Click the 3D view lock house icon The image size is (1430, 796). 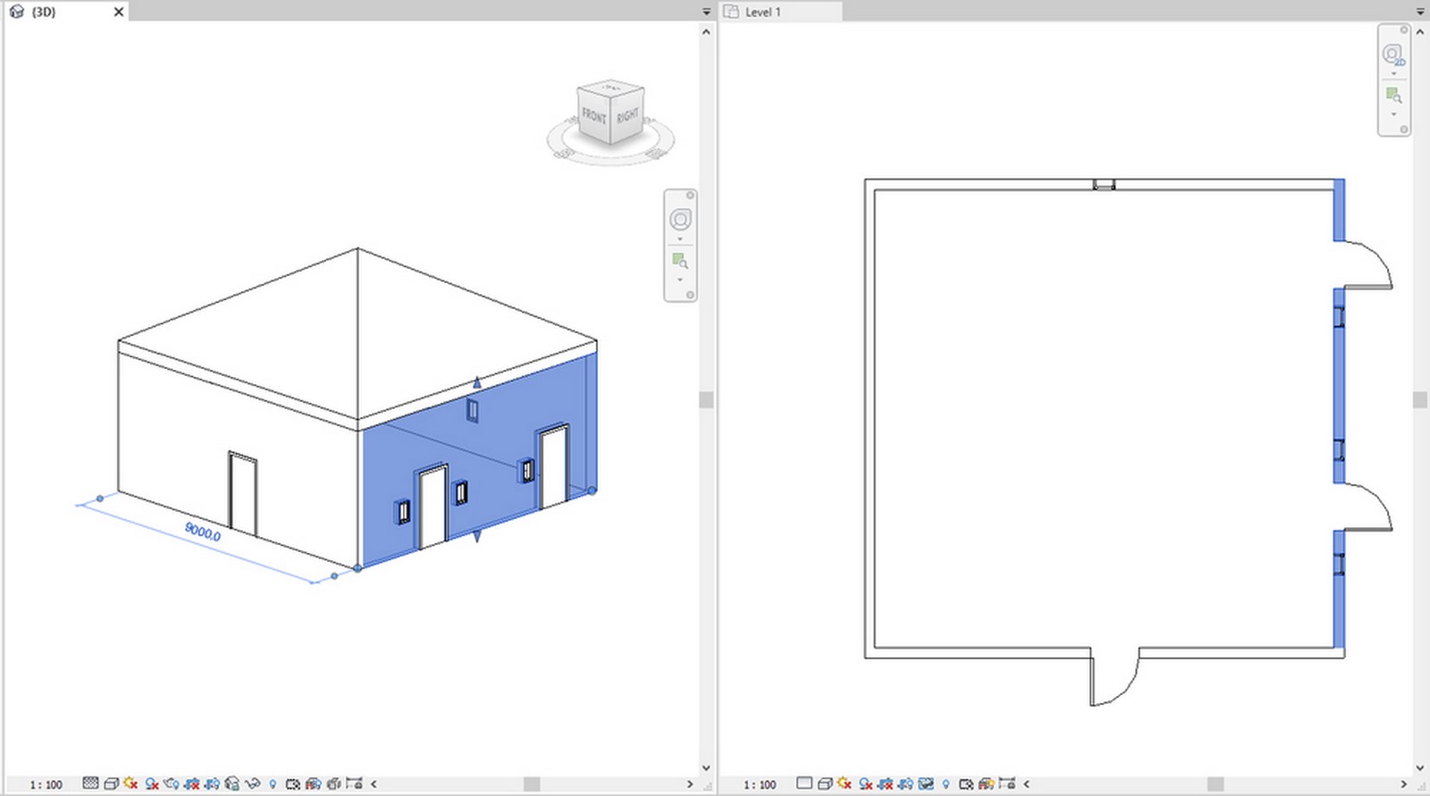[x=232, y=783]
